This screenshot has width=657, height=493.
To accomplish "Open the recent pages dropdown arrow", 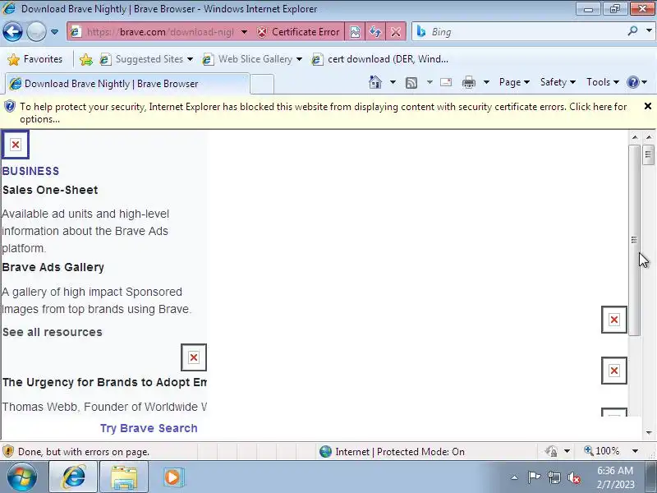I will pos(54,32).
